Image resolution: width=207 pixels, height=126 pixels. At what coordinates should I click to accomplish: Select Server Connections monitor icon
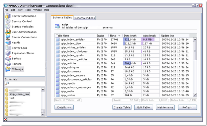[8, 37]
